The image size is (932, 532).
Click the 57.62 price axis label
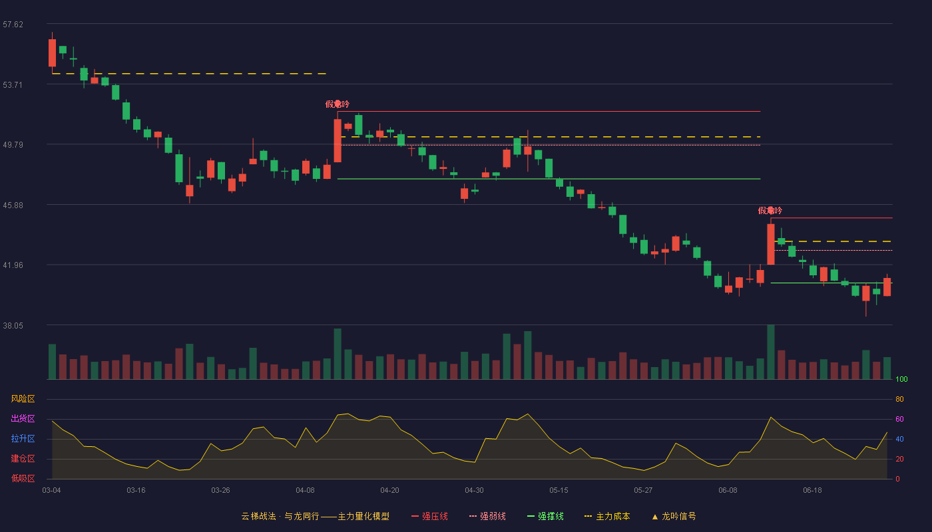click(x=13, y=25)
